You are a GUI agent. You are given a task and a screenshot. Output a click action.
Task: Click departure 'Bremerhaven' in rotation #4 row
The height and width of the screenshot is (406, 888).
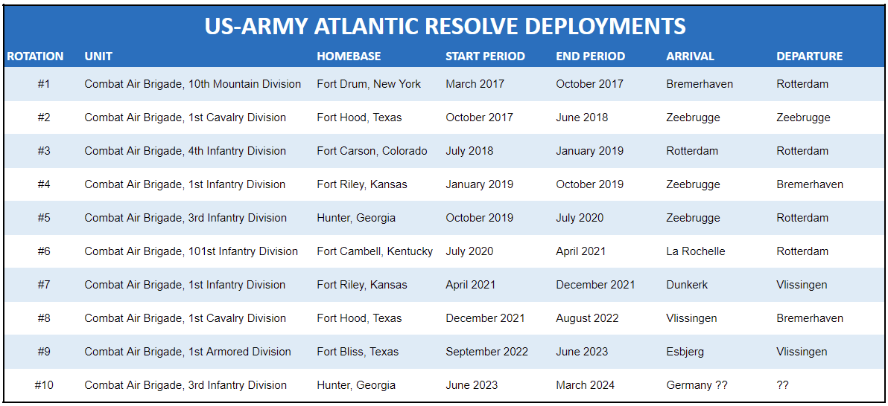click(810, 184)
